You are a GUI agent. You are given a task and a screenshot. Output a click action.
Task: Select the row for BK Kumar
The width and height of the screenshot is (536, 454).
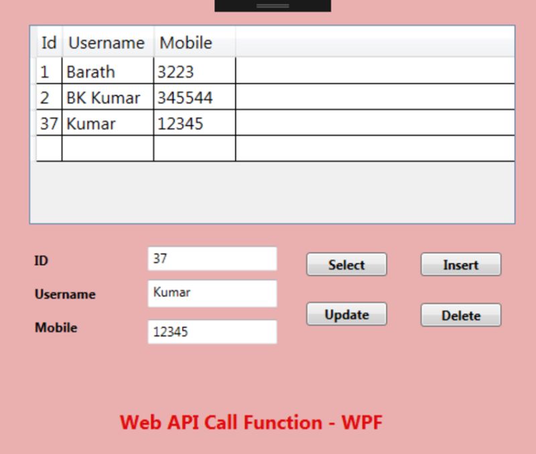107,97
